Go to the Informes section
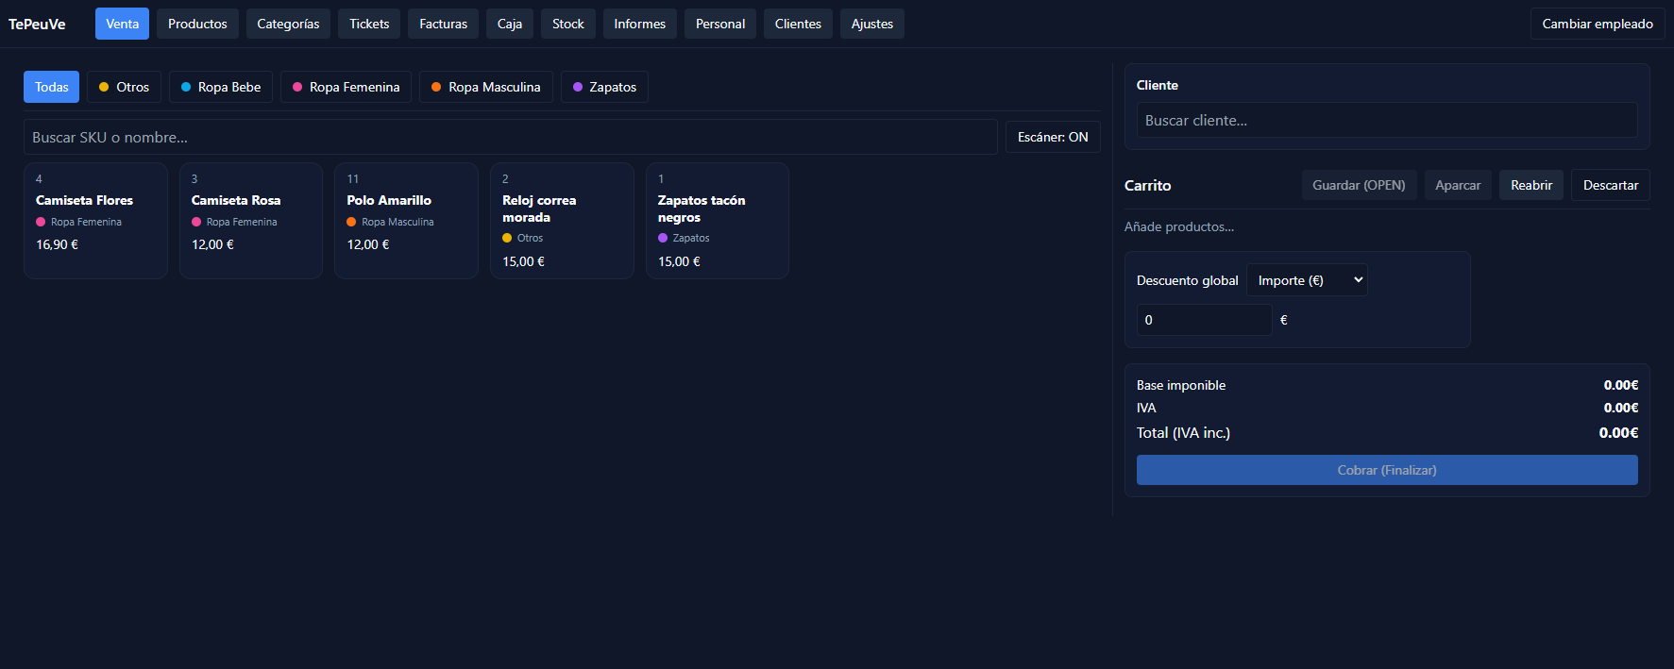This screenshot has width=1674, height=669. tap(639, 24)
